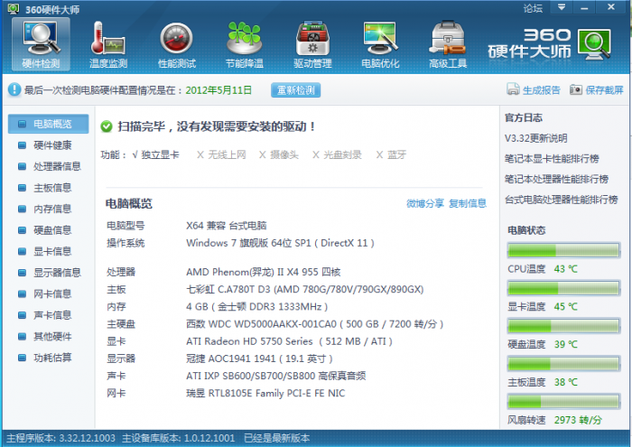Click the 冠捷 AOC1941 monitor text
The width and height of the screenshot is (632, 447).
coord(259,359)
